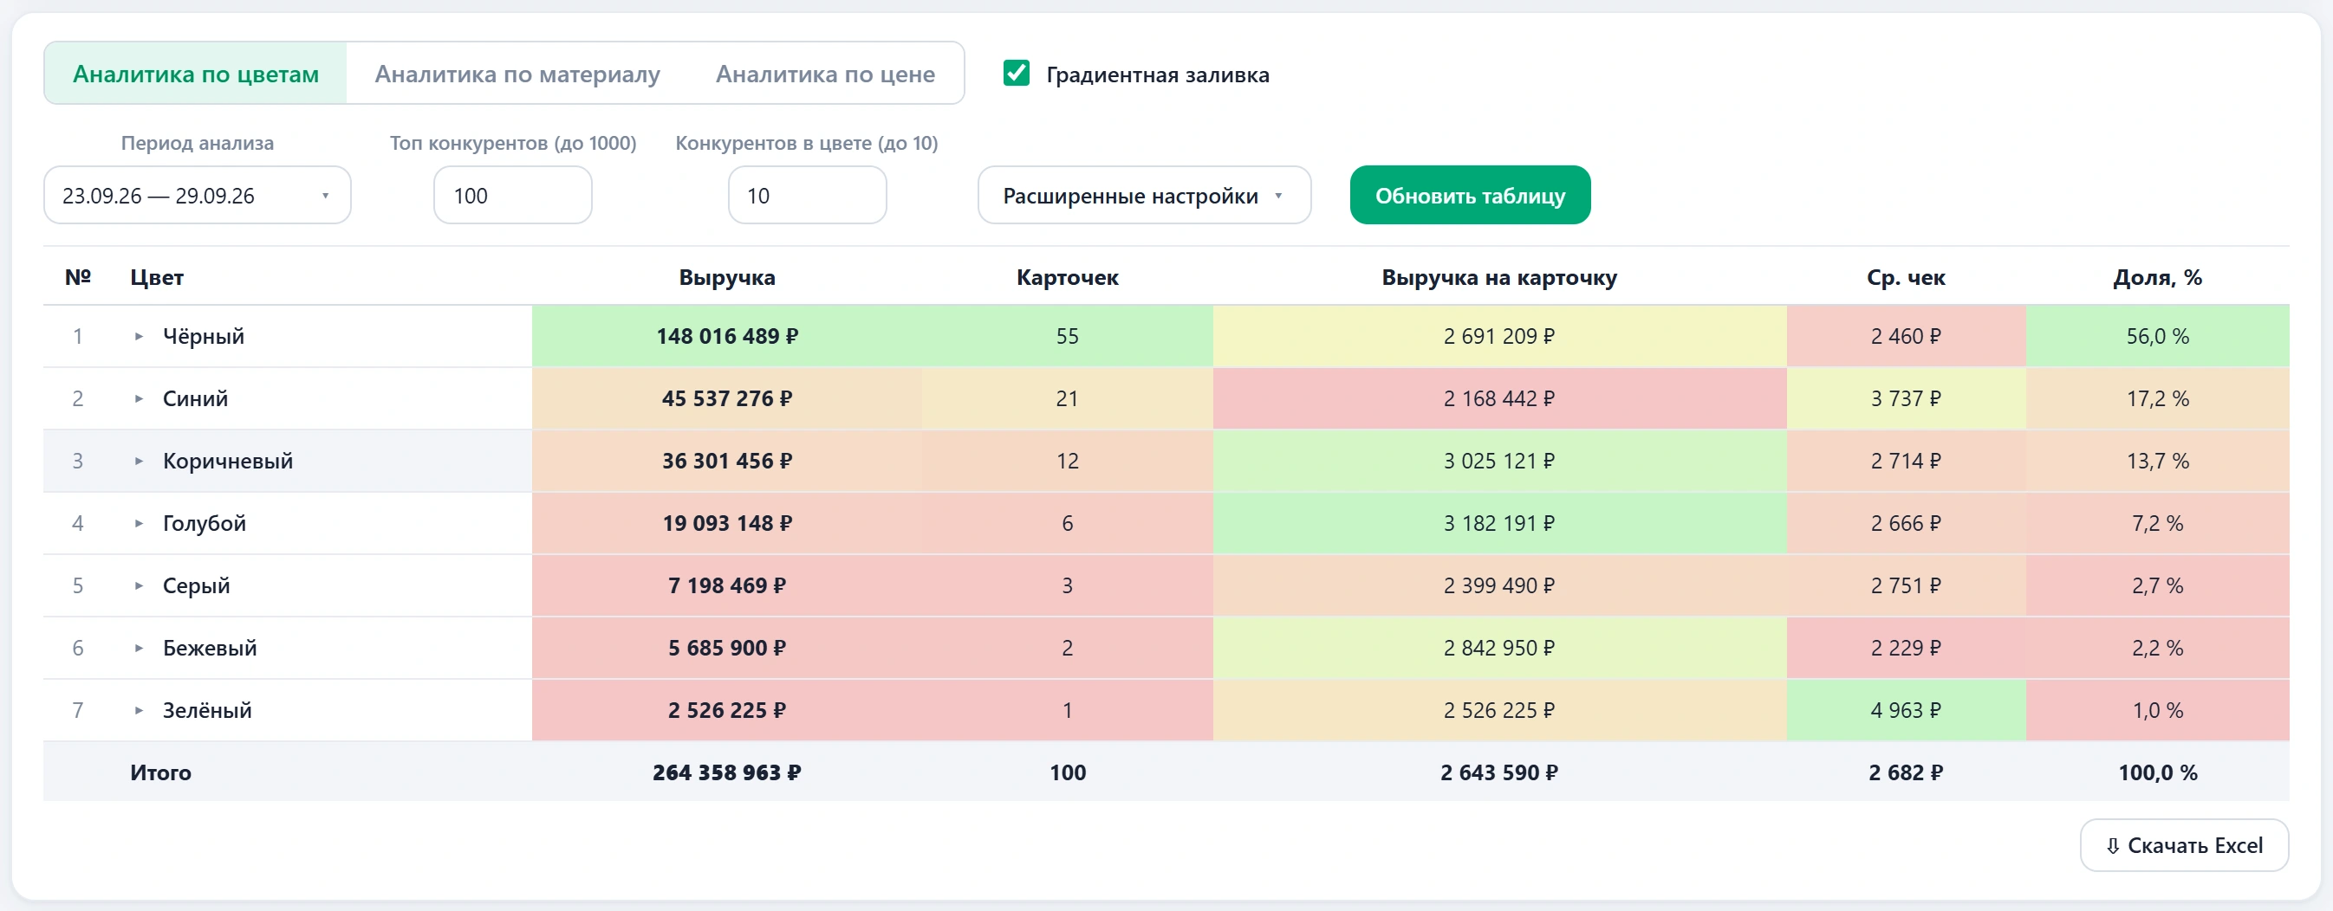Sort by Выручка column header
Image resolution: width=2333 pixels, height=911 pixels.
coord(726,277)
